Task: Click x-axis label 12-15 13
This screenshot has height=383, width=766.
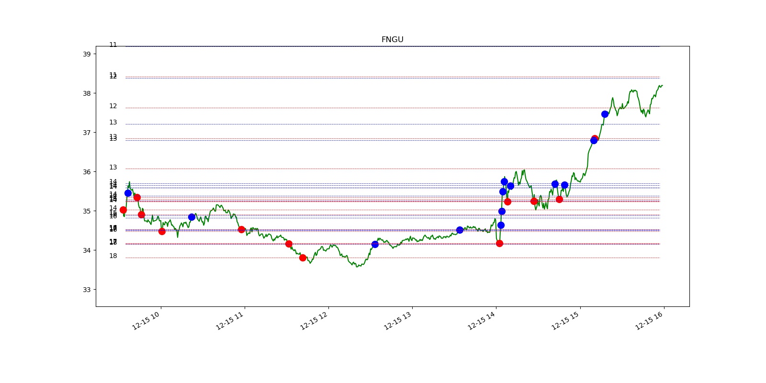Action: tap(397, 321)
